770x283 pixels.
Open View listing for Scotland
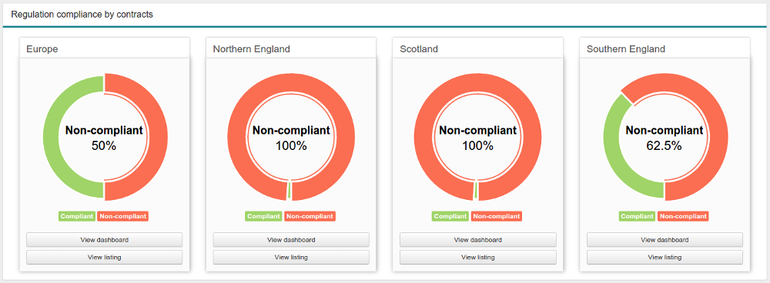pyautogui.click(x=478, y=257)
